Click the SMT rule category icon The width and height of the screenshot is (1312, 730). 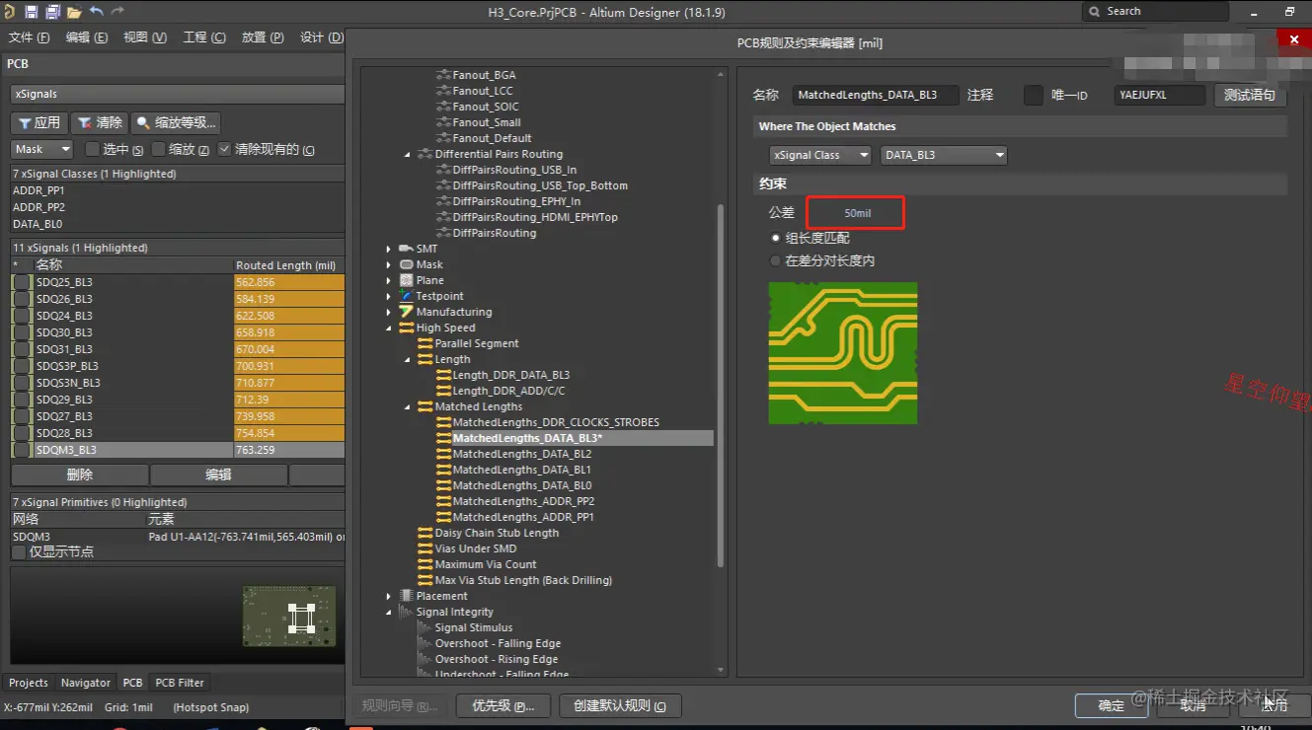coord(406,249)
